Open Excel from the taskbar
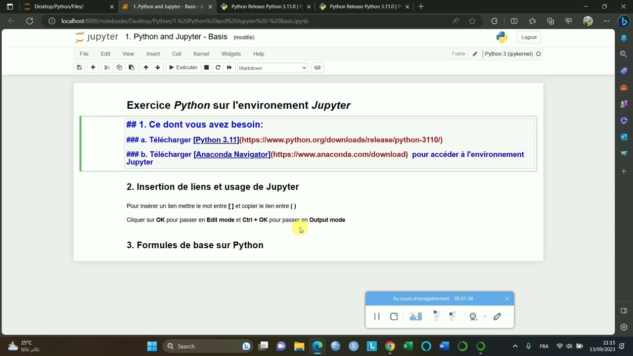The width and height of the screenshot is (633, 356). (x=408, y=346)
